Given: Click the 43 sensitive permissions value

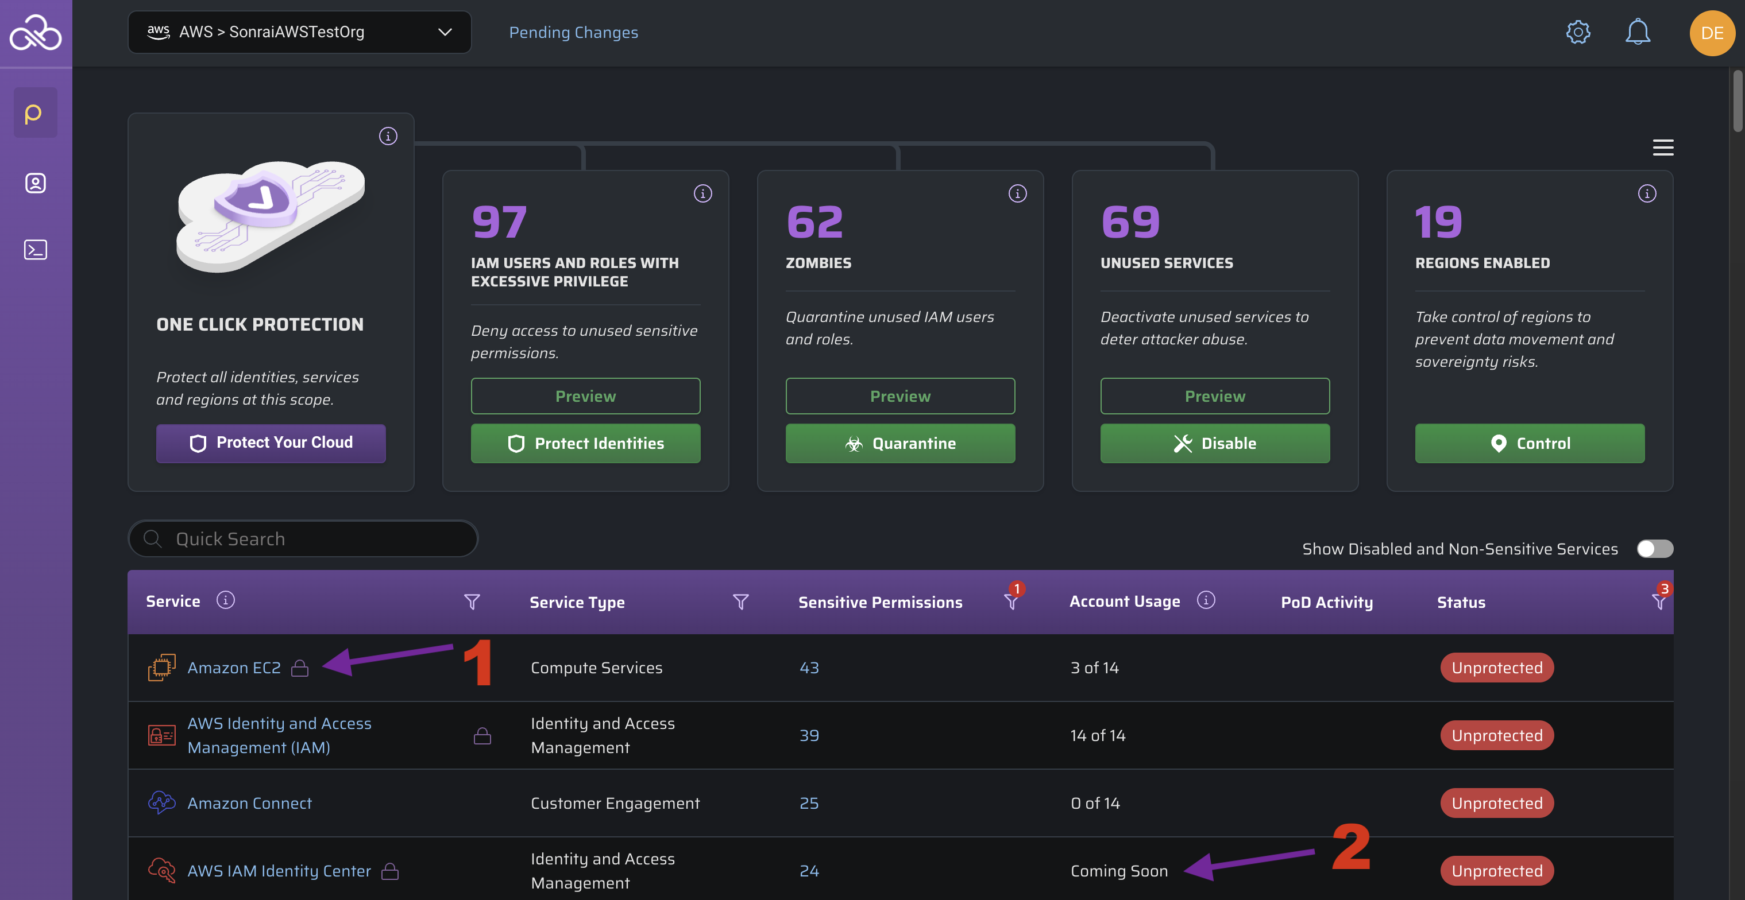Looking at the screenshot, I should pos(809,668).
